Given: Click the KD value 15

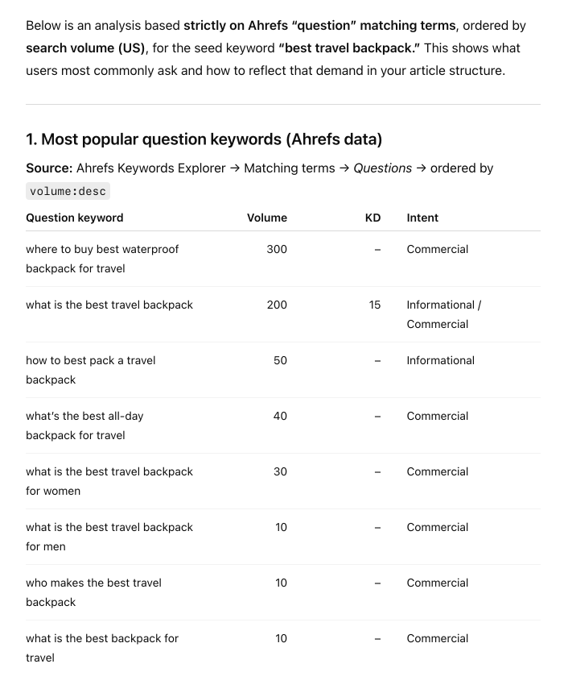Looking at the screenshot, I should click(x=375, y=305).
